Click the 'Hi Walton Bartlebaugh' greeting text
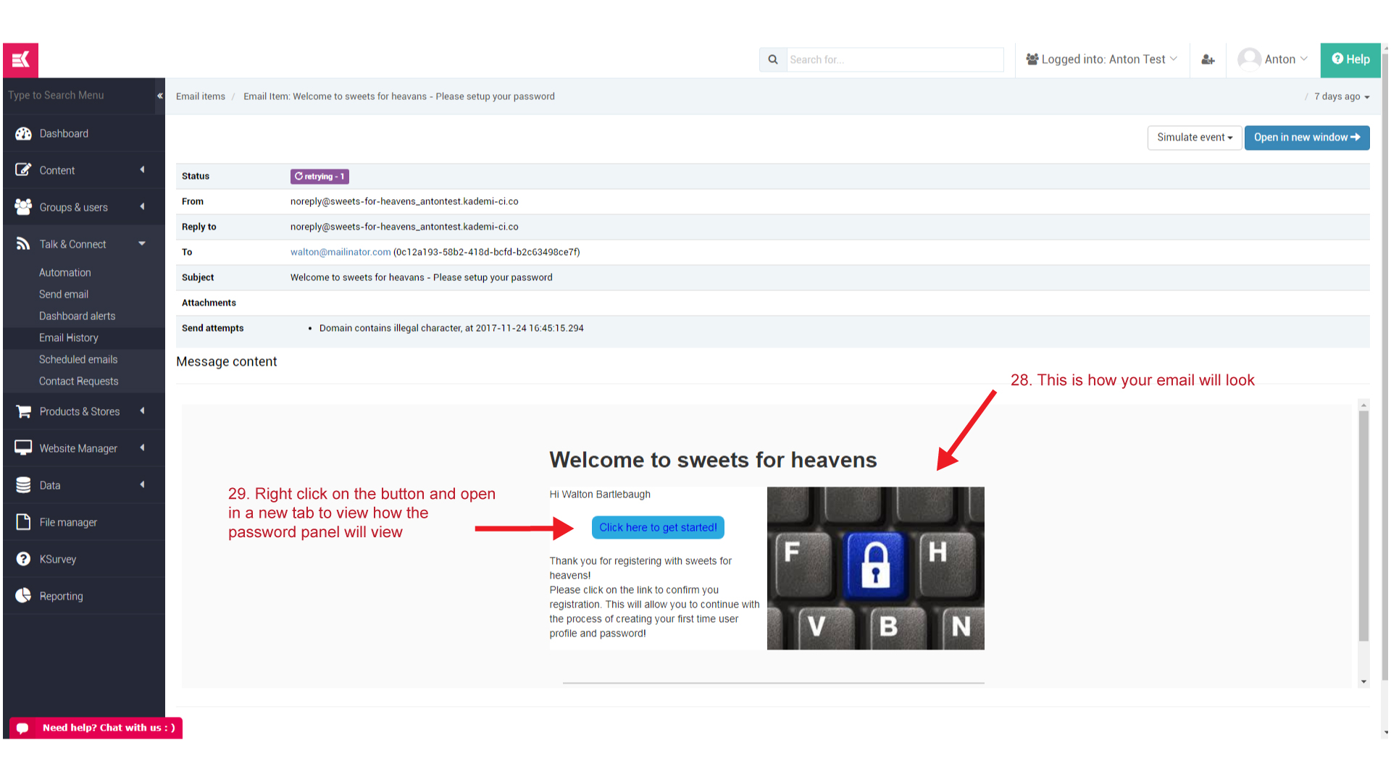The image size is (1391, 782). pos(600,495)
